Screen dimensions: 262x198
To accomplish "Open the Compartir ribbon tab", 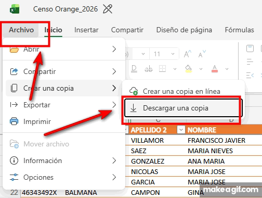I will 127,30.
